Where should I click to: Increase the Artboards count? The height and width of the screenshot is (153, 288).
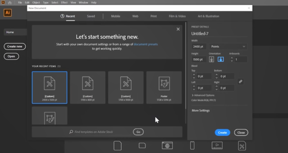tap(232, 58)
